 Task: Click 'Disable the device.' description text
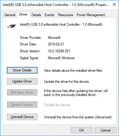(57, 105)
